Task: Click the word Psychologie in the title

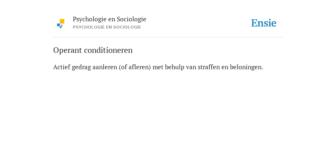Action: point(90,19)
